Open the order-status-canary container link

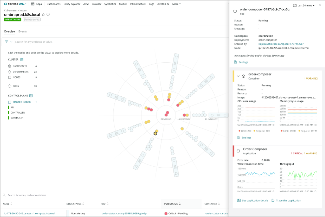pyautogui.click(x=217, y=213)
